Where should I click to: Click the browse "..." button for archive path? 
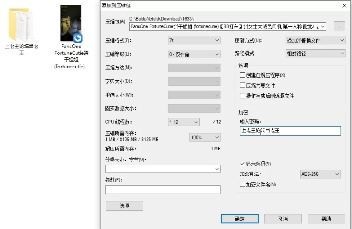[x=339, y=27]
